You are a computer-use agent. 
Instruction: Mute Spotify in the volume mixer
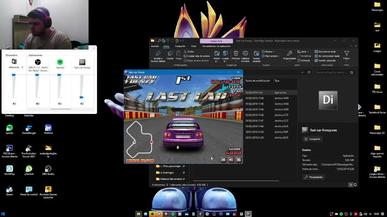[x=60, y=104]
